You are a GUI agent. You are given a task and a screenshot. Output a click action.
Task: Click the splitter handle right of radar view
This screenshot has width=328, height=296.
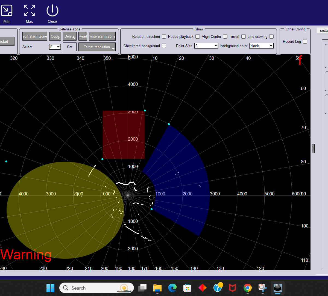tap(313, 148)
